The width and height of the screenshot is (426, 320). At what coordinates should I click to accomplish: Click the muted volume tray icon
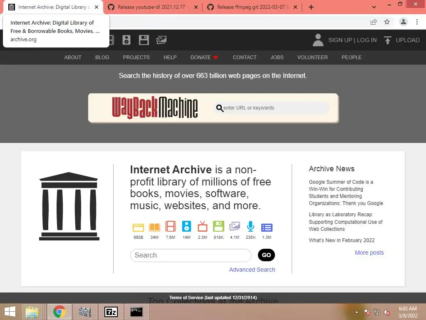386,312
